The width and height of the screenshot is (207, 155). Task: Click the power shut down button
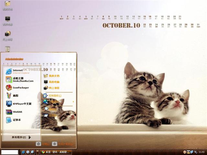pos(55,144)
